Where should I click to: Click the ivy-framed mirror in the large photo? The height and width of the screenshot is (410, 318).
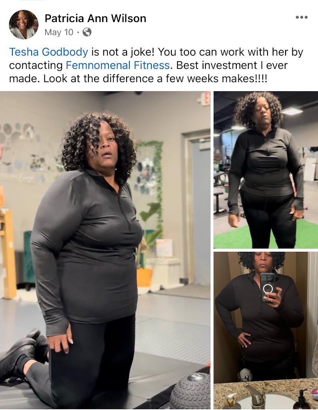pyautogui.click(x=149, y=178)
